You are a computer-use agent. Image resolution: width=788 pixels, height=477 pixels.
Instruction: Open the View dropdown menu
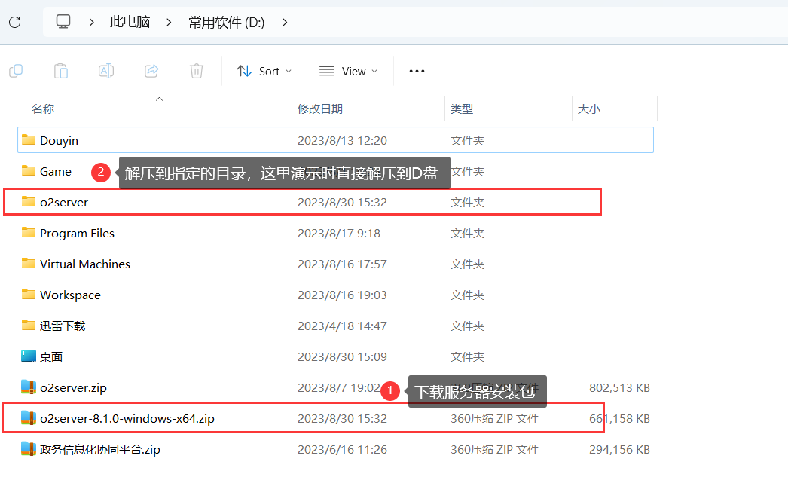pyautogui.click(x=348, y=72)
